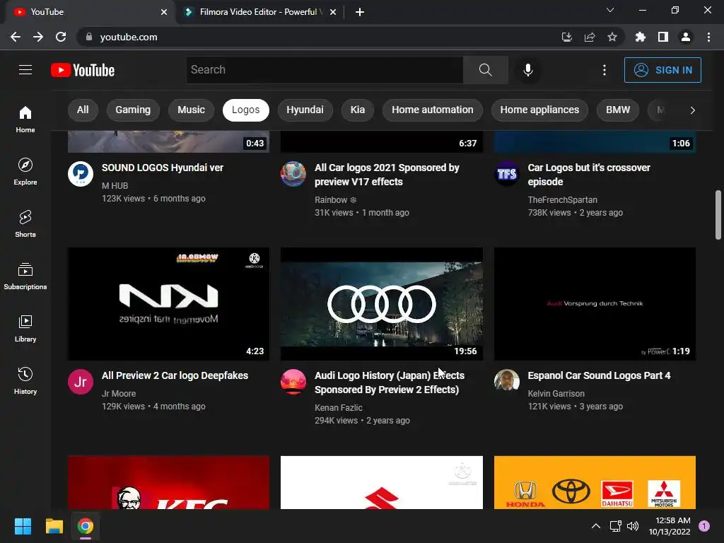Click Chrome icon in taskbar
Viewport: 724px width, 543px height.
coord(86,526)
